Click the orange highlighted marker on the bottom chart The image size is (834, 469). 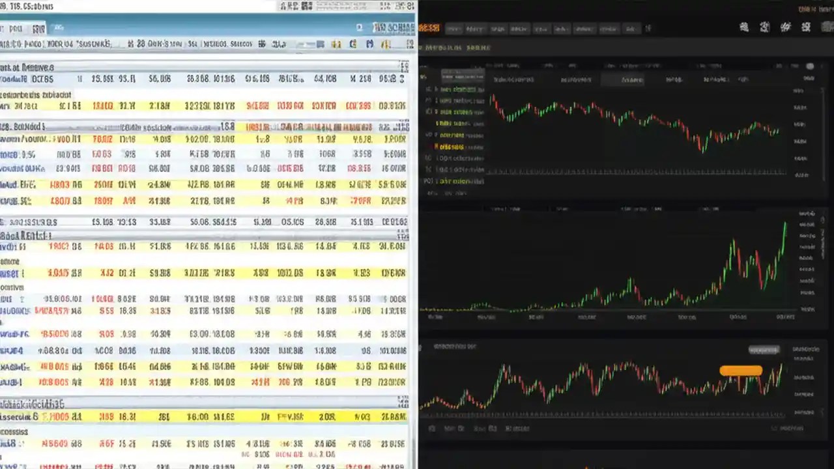click(x=741, y=371)
